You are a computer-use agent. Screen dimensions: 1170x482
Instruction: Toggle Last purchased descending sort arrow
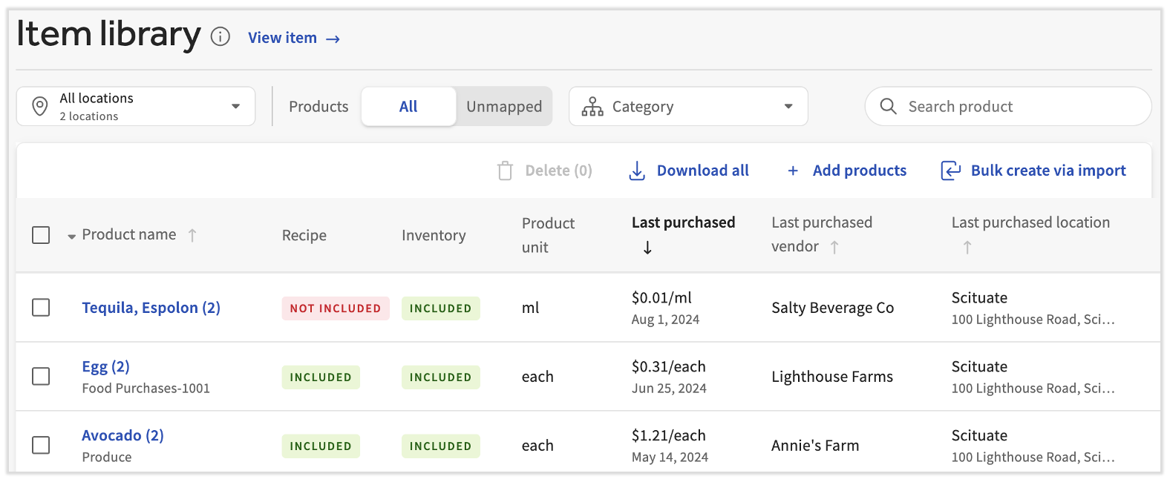647,248
